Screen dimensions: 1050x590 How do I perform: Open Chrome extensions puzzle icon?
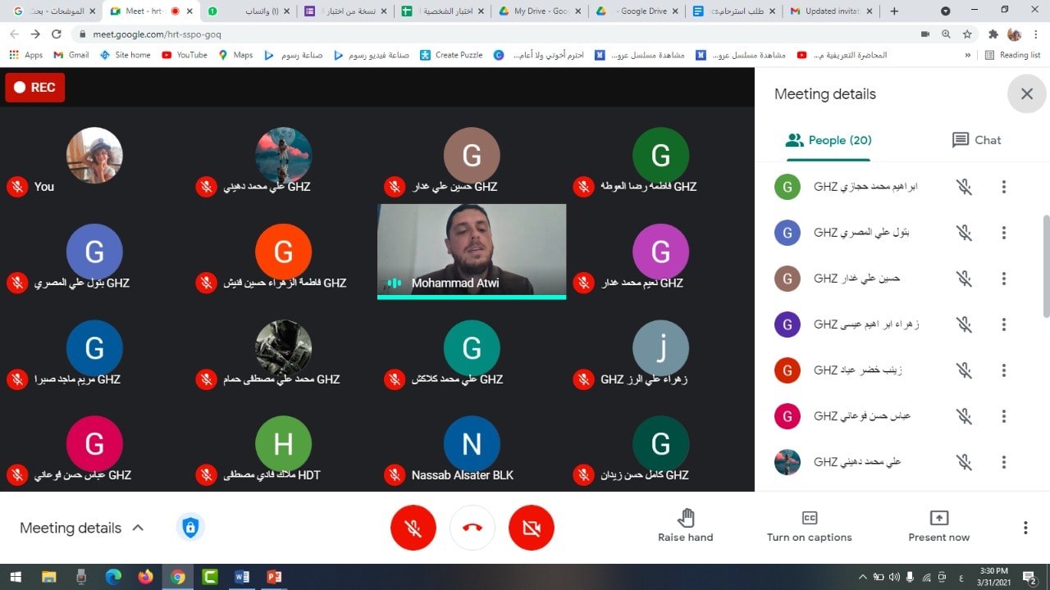point(993,34)
